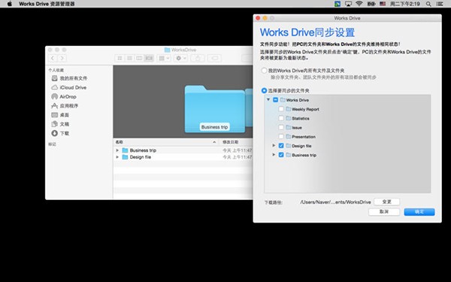This screenshot has height=282, width=451.
Task: Click the 变更 download path button
Action: tap(386, 202)
